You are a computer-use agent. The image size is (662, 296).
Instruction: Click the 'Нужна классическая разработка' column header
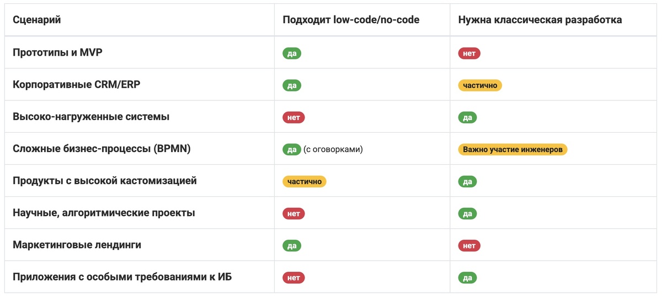pos(540,20)
